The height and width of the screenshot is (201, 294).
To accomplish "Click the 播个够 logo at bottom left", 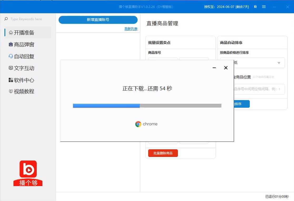I will (x=28, y=173).
